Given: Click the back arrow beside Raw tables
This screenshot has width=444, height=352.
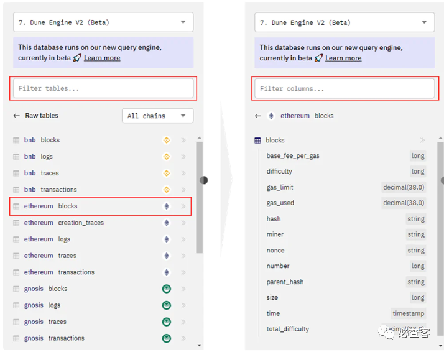Looking at the screenshot, I should [17, 116].
